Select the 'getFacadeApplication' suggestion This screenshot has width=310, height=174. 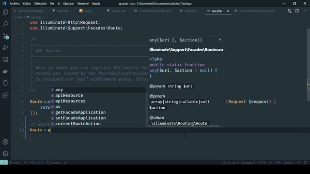(x=98, y=113)
